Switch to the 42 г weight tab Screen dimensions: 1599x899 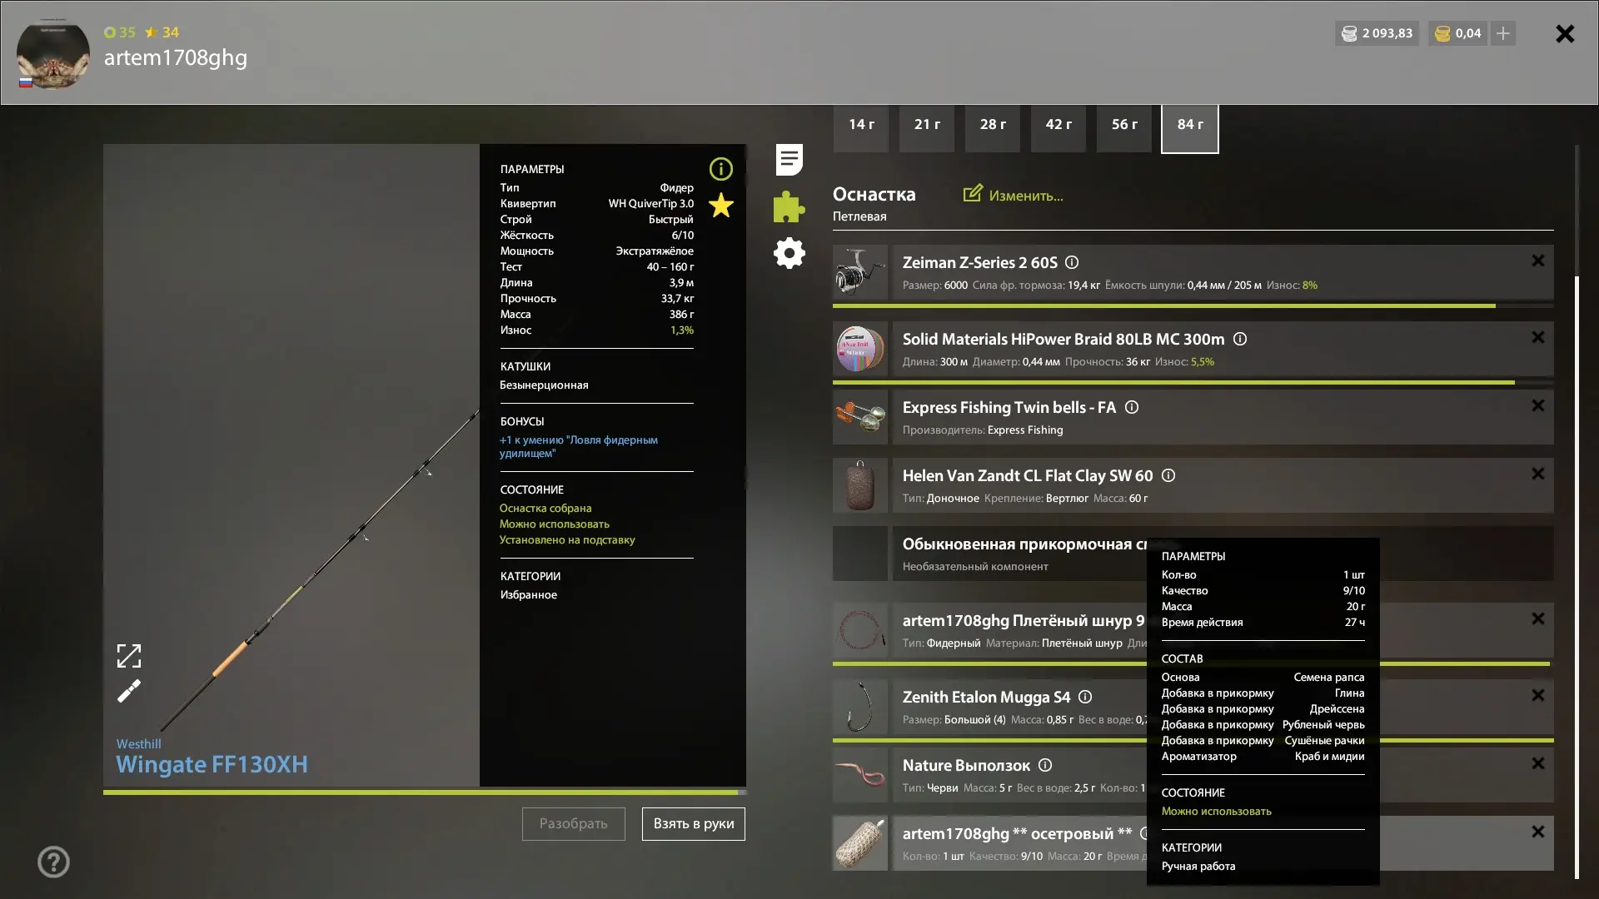pyautogui.click(x=1059, y=128)
